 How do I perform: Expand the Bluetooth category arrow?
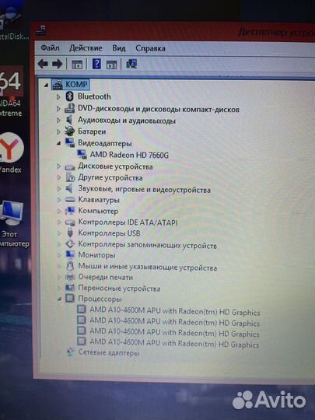click(x=58, y=96)
